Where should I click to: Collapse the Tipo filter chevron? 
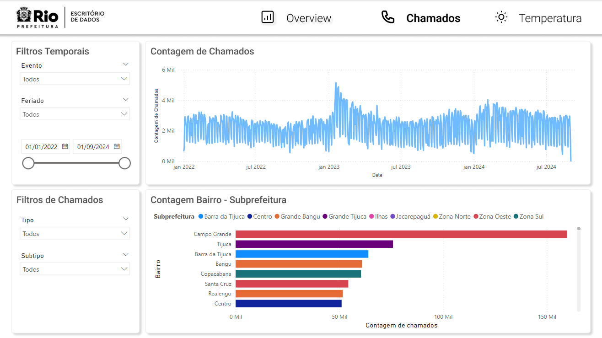coord(126,219)
